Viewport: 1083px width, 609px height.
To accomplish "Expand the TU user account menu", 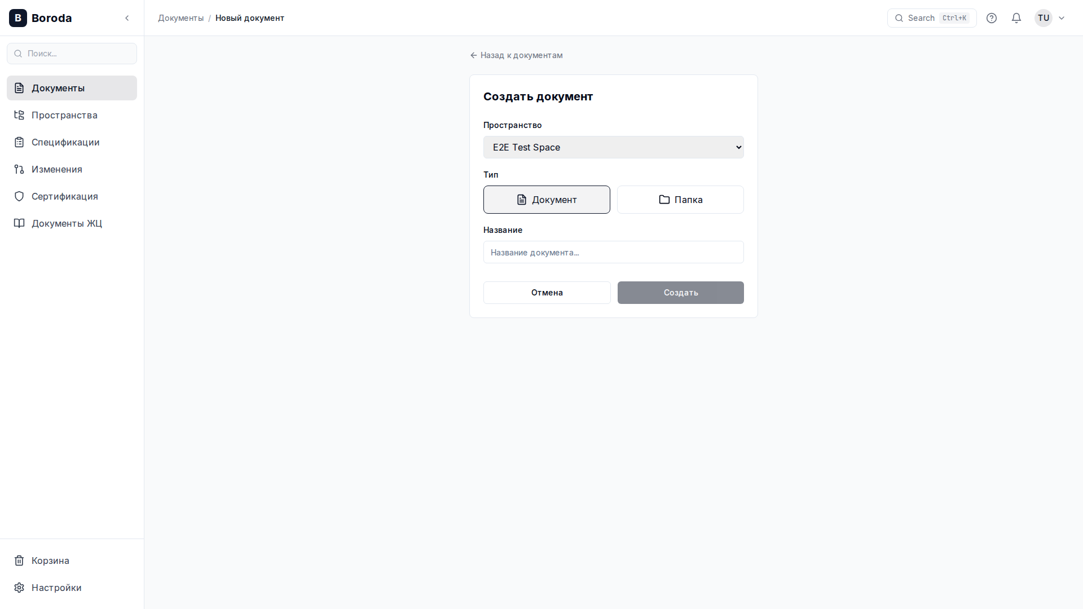I will click(1050, 18).
